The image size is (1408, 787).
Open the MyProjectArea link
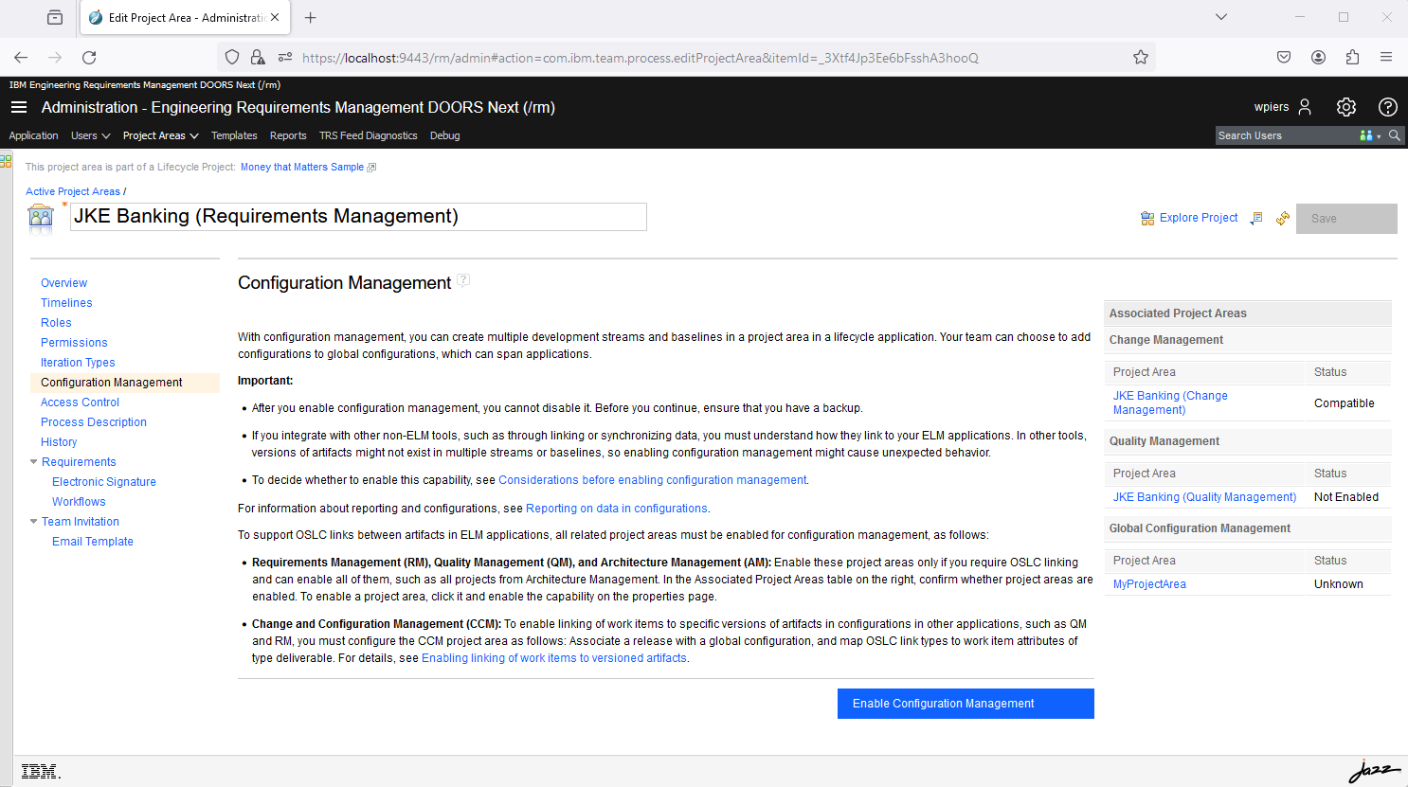1149,584
